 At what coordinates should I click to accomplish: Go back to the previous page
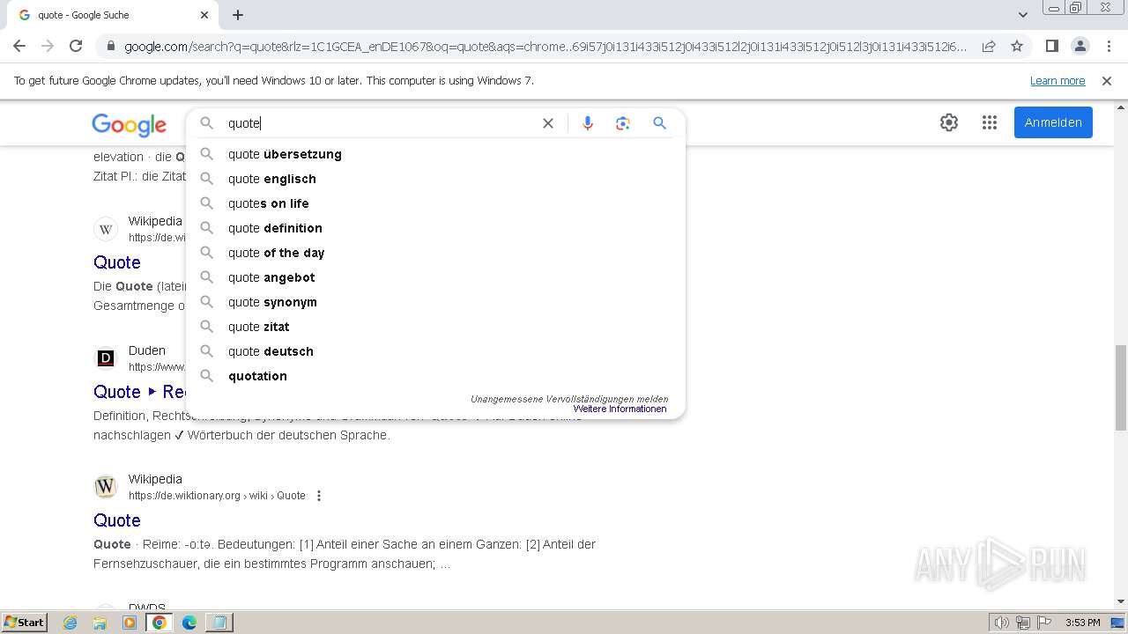[x=19, y=46]
